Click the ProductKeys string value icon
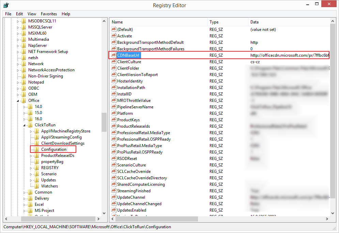339x233 pixels. [x=114, y=120]
